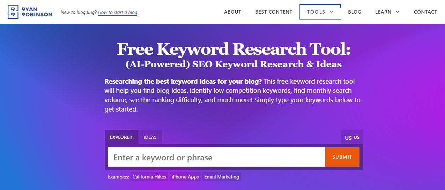Click the Ryan Robinson logo icon
This screenshot has width=445, height=190.
point(13,12)
